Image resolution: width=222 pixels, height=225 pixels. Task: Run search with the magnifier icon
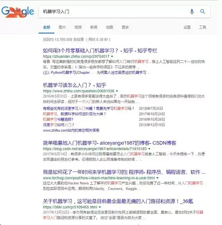[202, 11]
